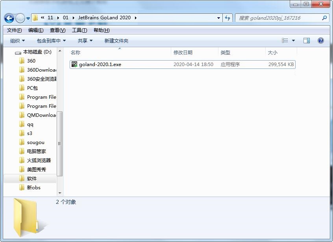Expand arrow after '11' breadcrumb
The height and width of the screenshot is (242, 333).
pos(58,18)
